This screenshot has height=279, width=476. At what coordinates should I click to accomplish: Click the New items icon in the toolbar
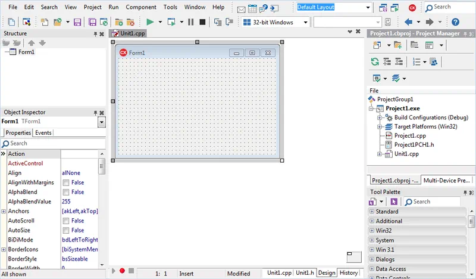point(45,22)
